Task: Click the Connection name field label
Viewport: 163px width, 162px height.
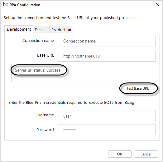Action: point(38,41)
